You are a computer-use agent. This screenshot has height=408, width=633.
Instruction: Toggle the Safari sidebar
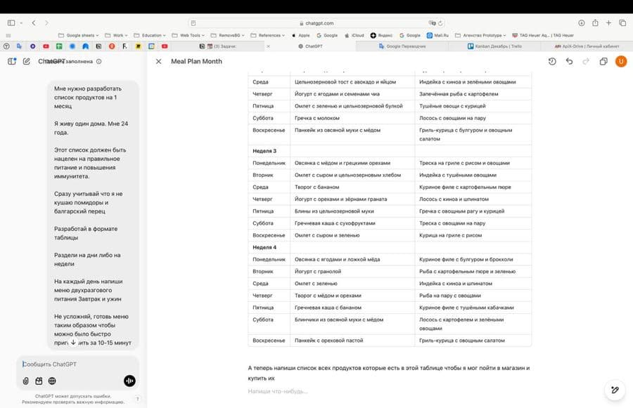(11, 23)
